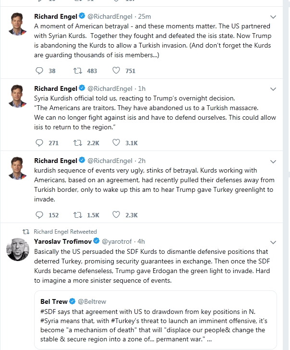Click the @yarotrof handle
This screenshot has width=290, height=350.
pos(115,241)
